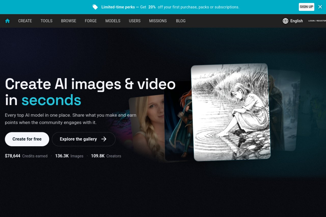Open the FORGE menu

[x=91, y=21]
